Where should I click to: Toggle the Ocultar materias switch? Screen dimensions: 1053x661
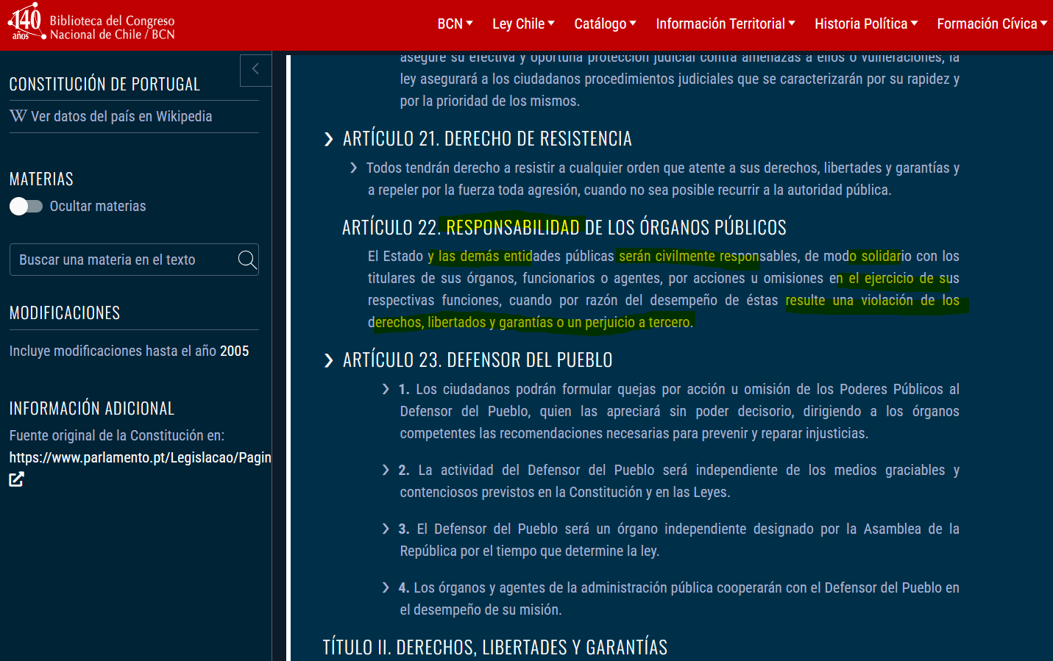(x=26, y=207)
